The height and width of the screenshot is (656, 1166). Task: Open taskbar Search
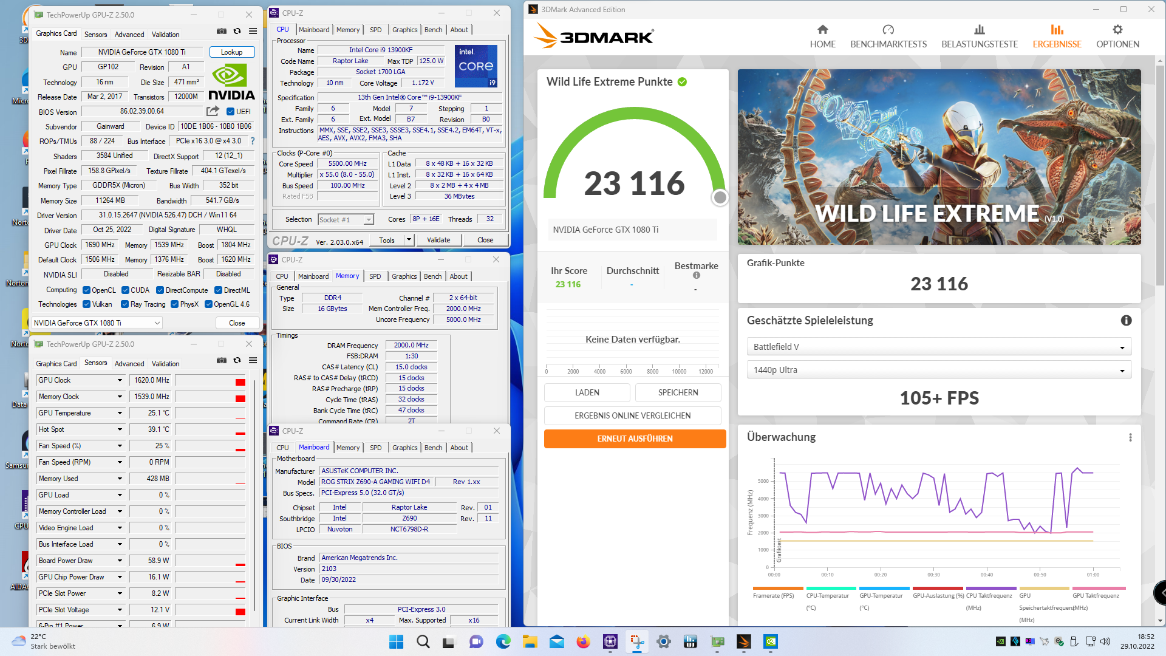coord(423,641)
